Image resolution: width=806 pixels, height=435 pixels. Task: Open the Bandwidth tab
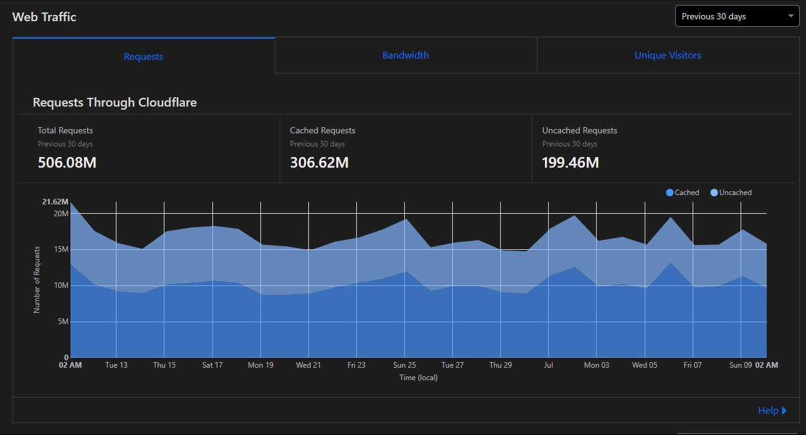405,55
